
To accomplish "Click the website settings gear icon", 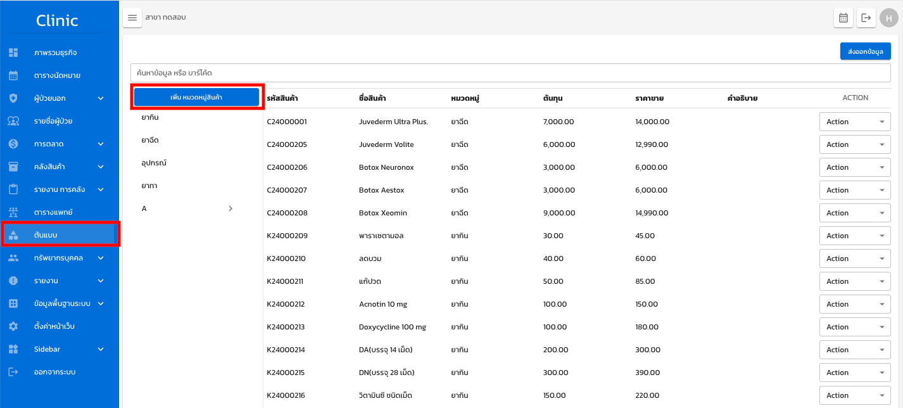I will coord(13,326).
